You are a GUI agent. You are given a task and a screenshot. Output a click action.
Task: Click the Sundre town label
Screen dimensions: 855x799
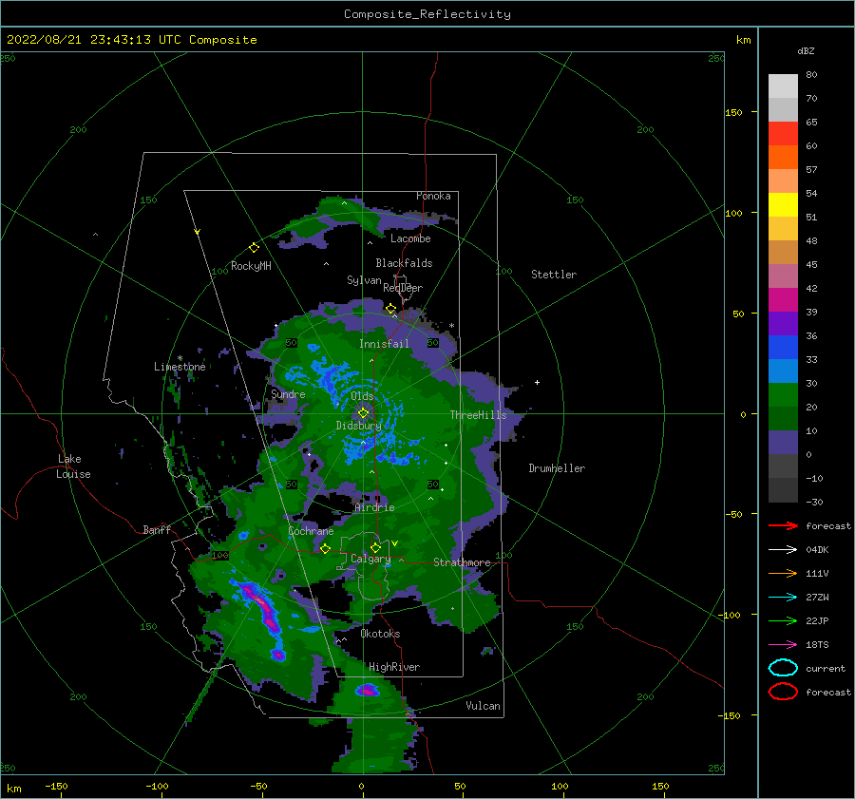(288, 393)
